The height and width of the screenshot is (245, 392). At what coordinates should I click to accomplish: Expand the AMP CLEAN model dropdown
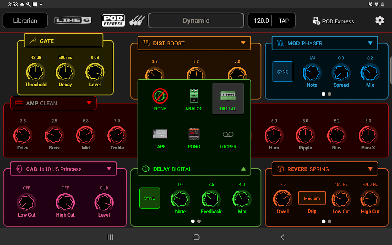[x=89, y=103]
